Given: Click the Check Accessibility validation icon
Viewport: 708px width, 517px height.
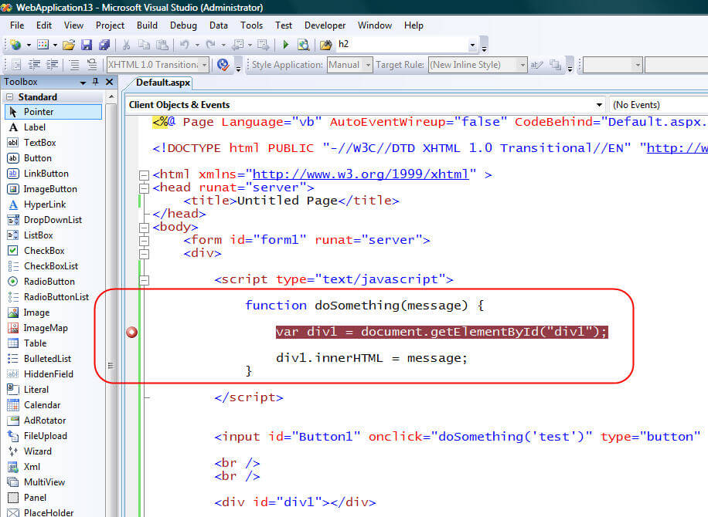Looking at the screenshot, I should click(223, 65).
